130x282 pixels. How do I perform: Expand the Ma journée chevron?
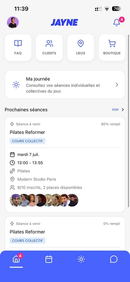coord(117,85)
